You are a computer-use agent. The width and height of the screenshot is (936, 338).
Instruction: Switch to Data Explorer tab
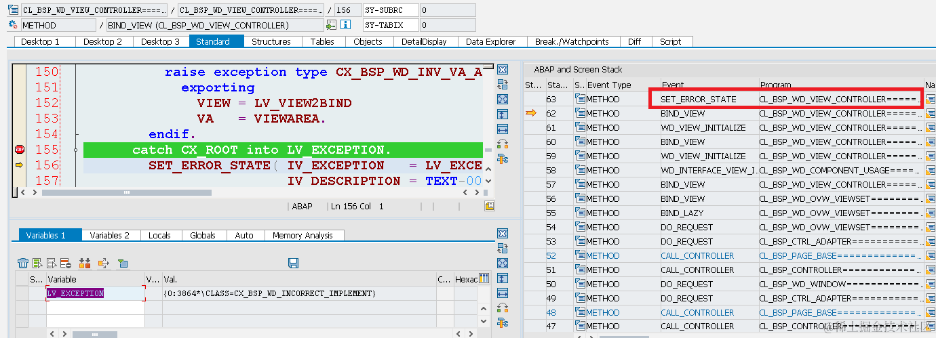point(491,41)
